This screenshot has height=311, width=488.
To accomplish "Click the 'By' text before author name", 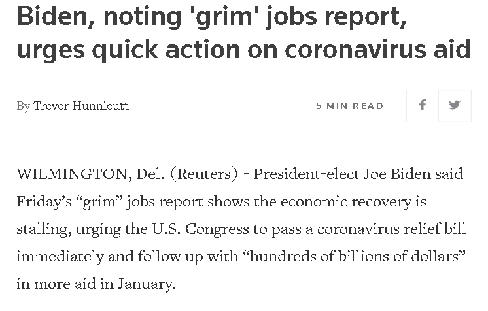I will (x=23, y=106).
